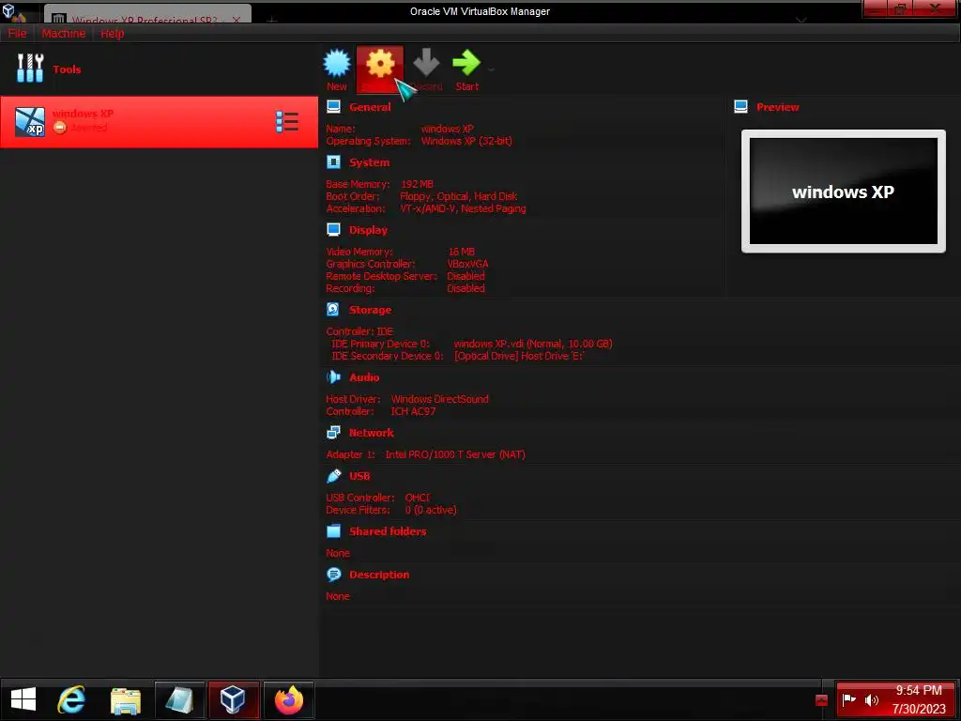Click the Display section screen icon
961x721 pixels.
(x=333, y=230)
